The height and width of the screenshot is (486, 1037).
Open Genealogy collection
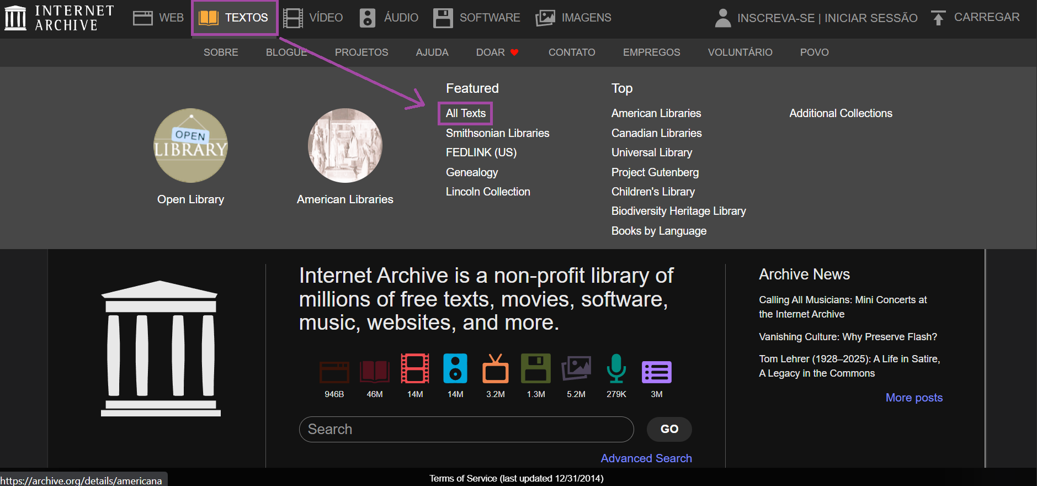coord(472,172)
